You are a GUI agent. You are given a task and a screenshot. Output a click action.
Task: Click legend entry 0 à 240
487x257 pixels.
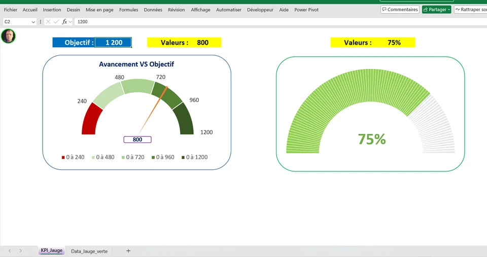(73, 157)
